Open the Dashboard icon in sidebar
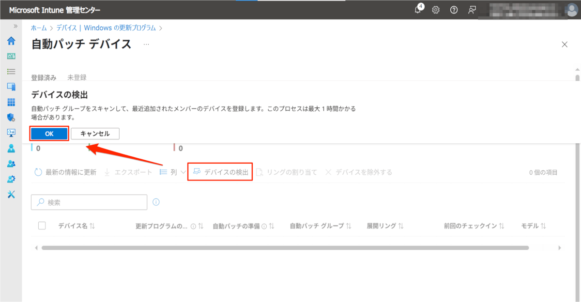The image size is (581, 302). click(x=11, y=56)
